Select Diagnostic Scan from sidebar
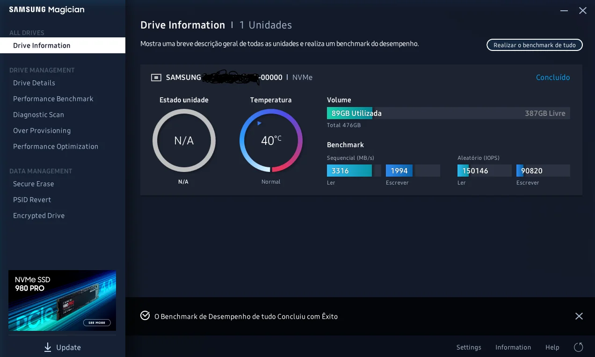 [38, 114]
